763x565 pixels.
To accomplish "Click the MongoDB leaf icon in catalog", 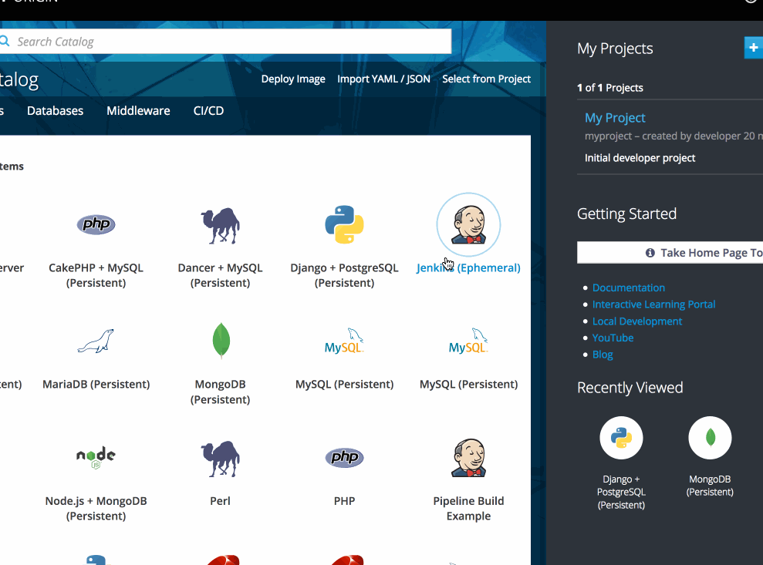I will [221, 341].
